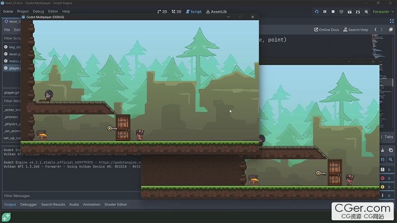The width and height of the screenshot is (397, 223).
Task: Open the AssetLib workspace
Action: (216, 12)
